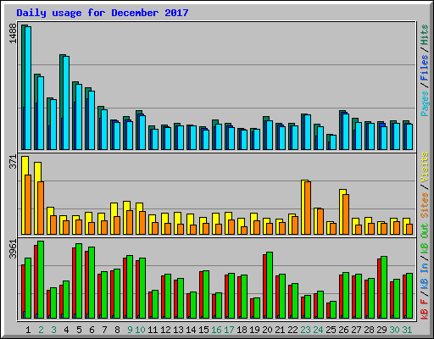Click the 'Pages' legend label
Image resolution: width=434 pixels, height=339 pixels.
click(x=425, y=103)
